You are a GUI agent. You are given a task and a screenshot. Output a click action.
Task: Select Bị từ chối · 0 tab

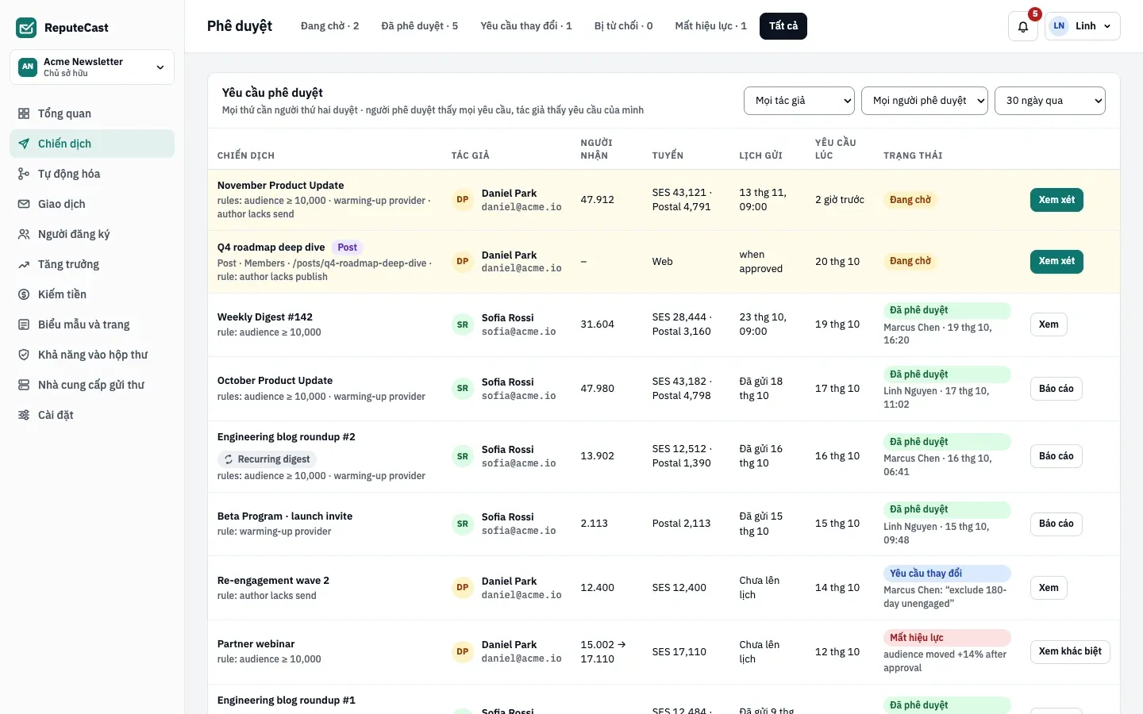click(624, 26)
